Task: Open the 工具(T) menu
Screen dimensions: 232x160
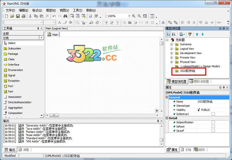Action: pos(78,10)
